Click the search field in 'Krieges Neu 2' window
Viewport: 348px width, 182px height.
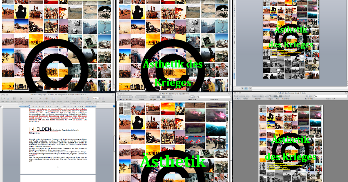[331, 96]
